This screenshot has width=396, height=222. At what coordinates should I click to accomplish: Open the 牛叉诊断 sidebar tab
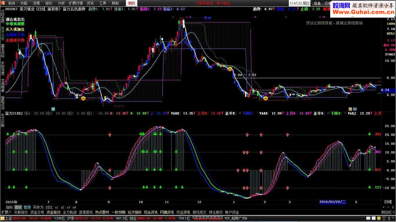tap(3, 121)
